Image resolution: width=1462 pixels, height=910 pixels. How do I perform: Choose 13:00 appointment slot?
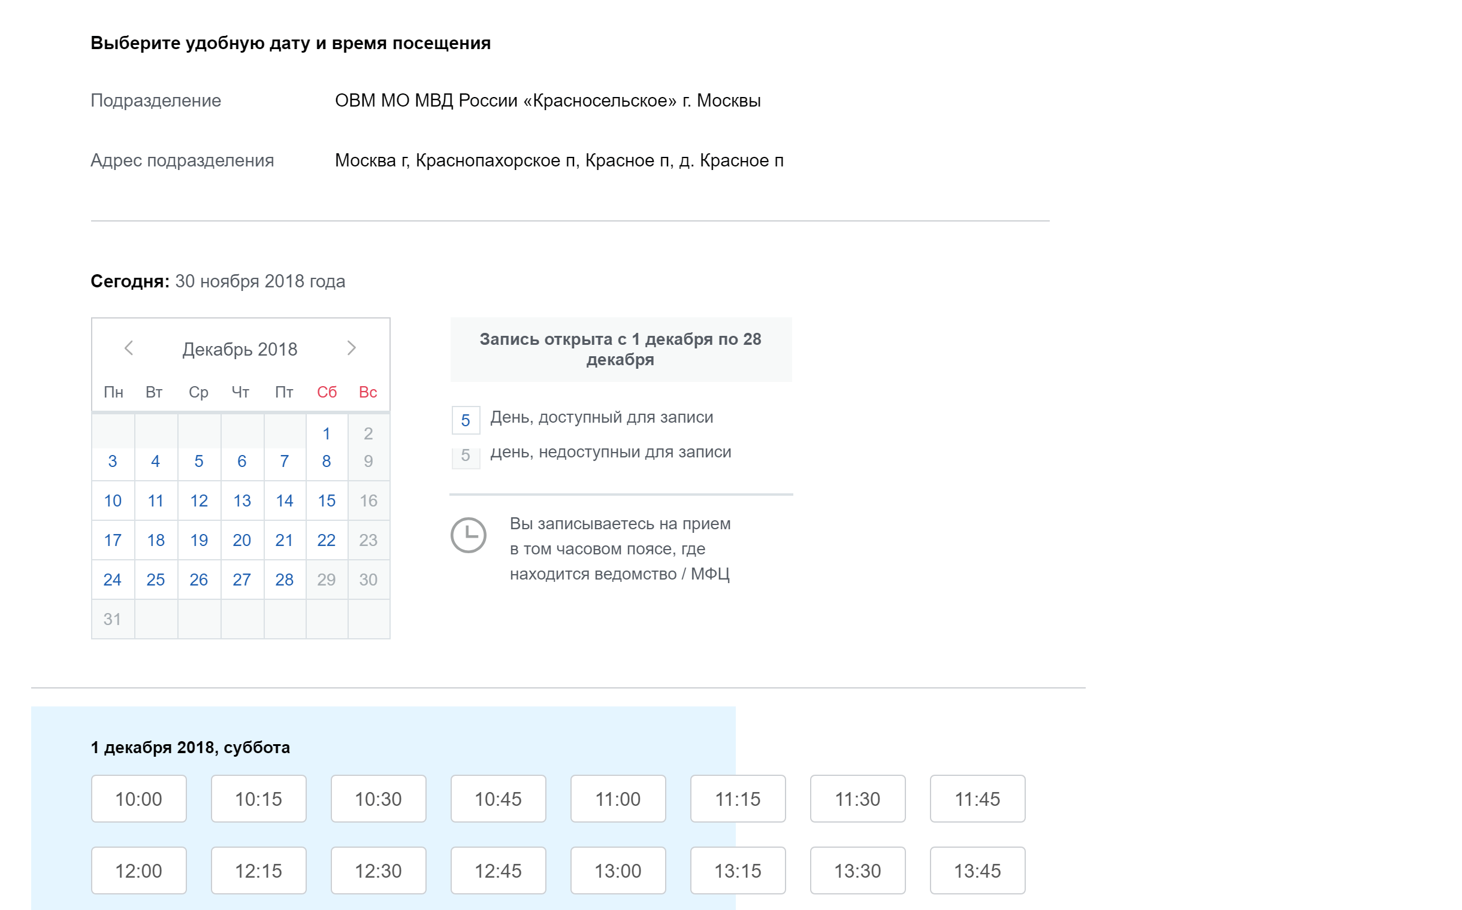[618, 870]
